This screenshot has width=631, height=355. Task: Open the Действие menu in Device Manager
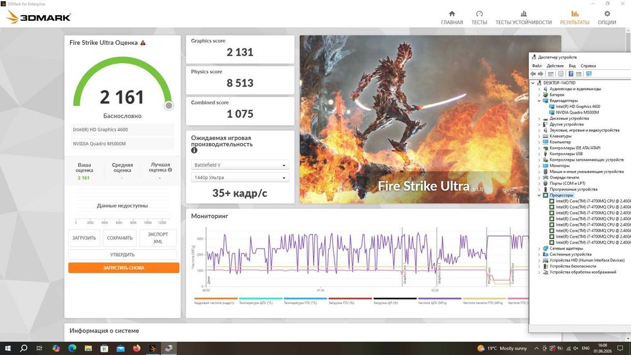(555, 66)
